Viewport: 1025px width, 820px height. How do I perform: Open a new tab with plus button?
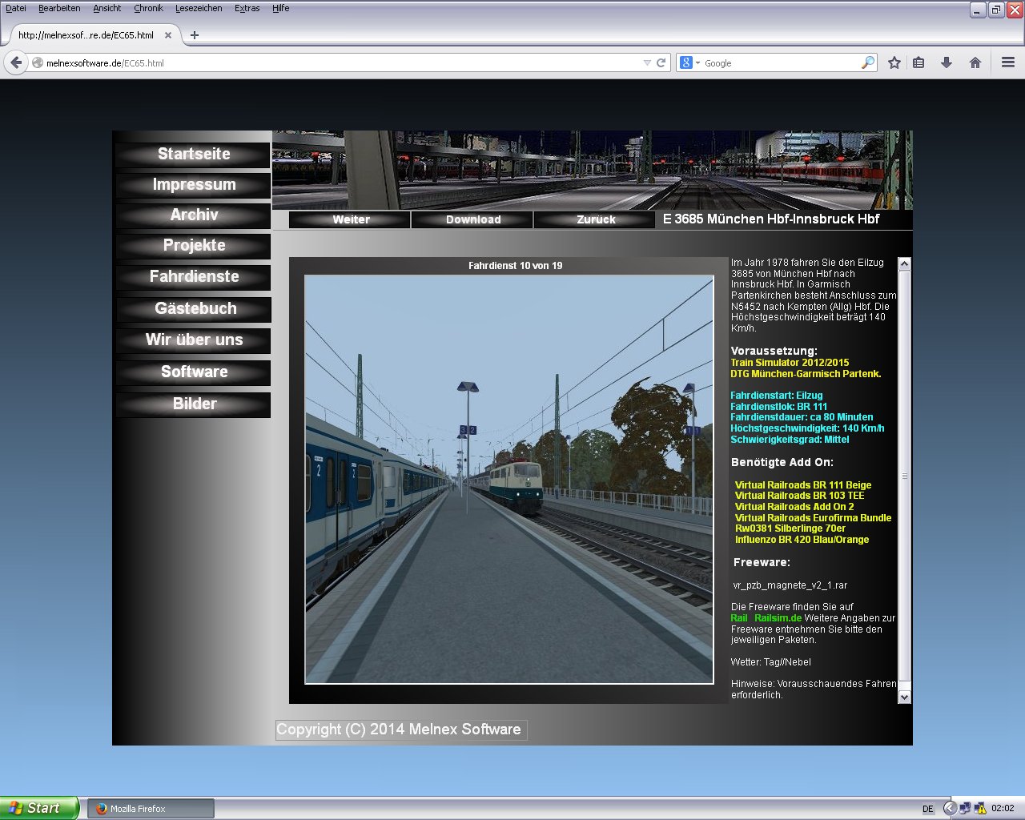194,35
